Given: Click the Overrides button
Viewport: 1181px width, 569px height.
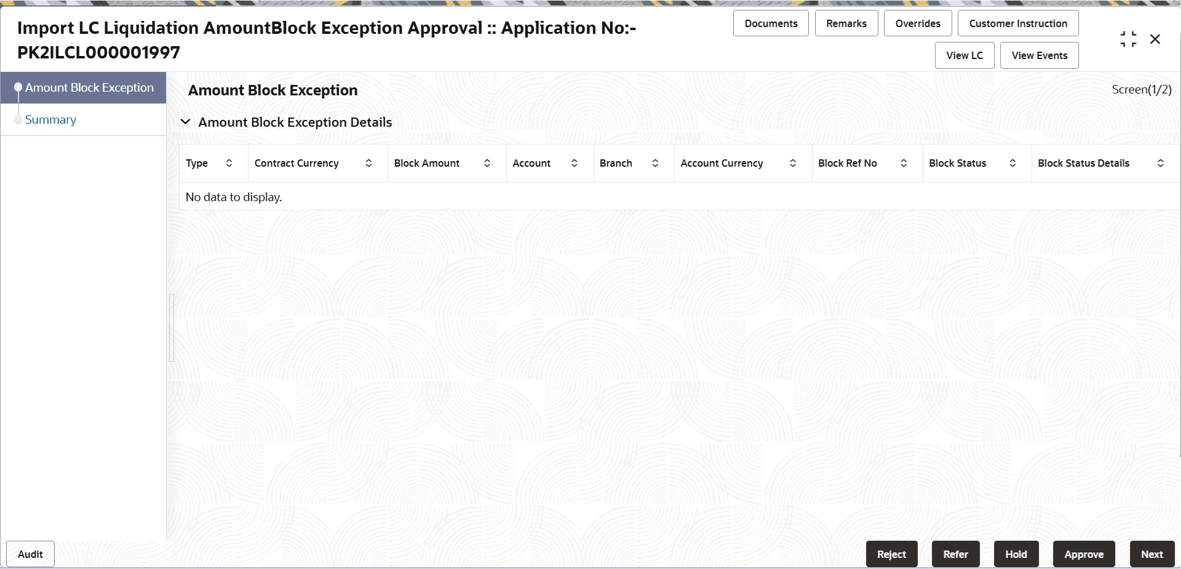Looking at the screenshot, I should (x=918, y=23).
